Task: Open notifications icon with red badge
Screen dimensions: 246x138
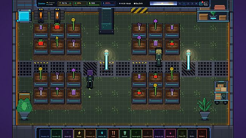Action: coord(201,3)
